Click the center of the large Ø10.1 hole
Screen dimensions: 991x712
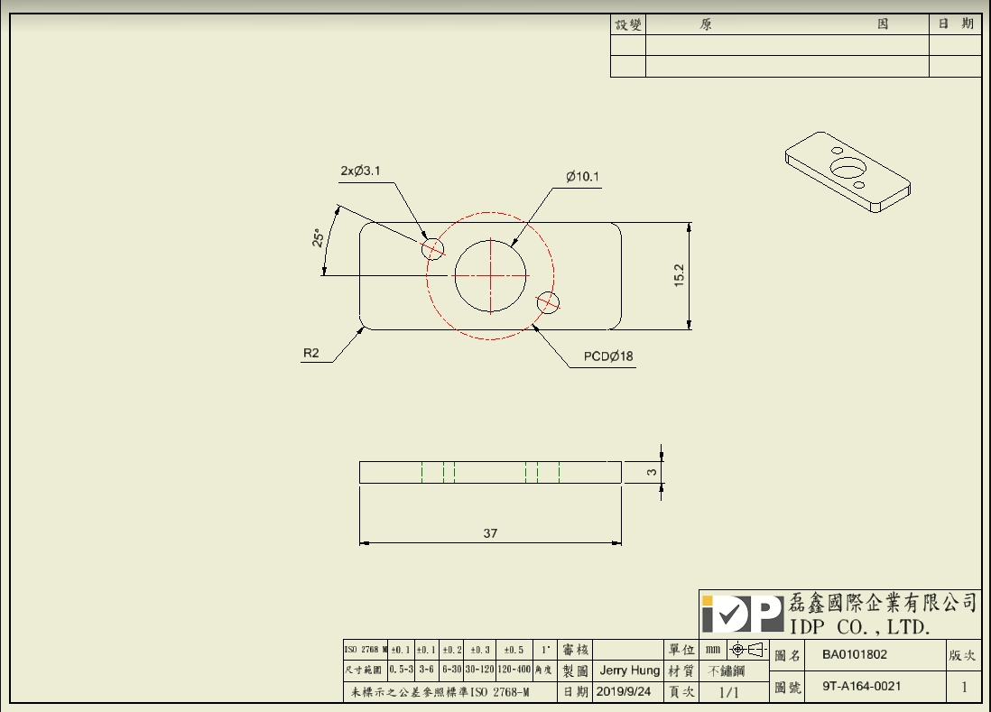(x=490, y=274)
